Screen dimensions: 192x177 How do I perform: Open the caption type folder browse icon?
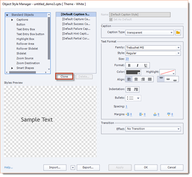(178, 33)
